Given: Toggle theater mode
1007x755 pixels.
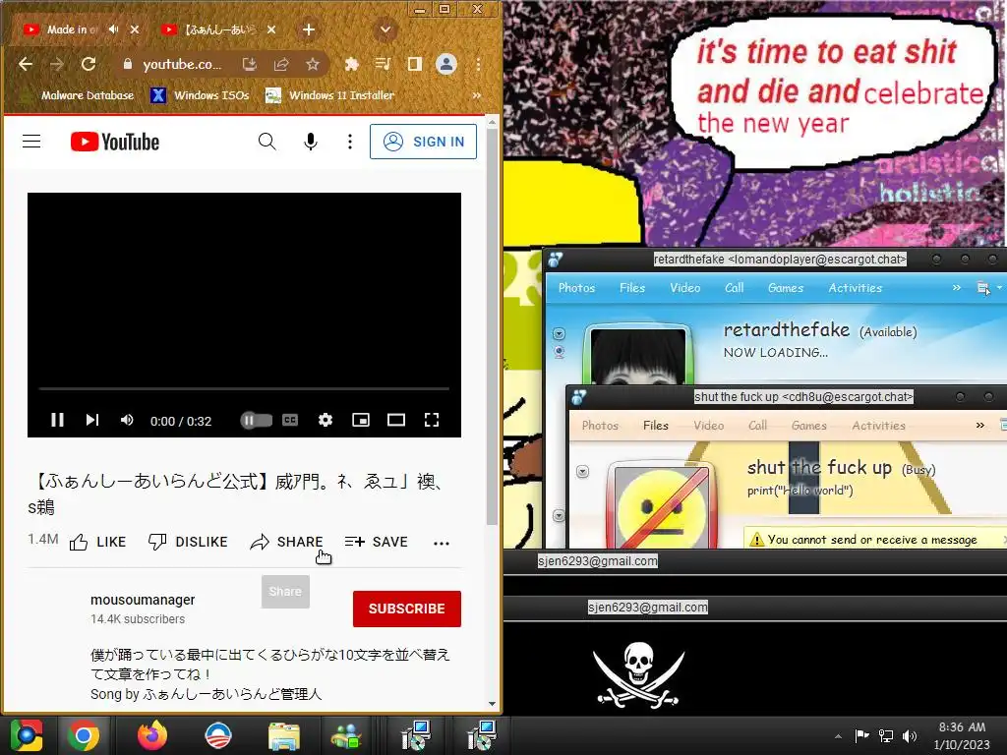Looking at the screenshot, I should tap(396, 420).
